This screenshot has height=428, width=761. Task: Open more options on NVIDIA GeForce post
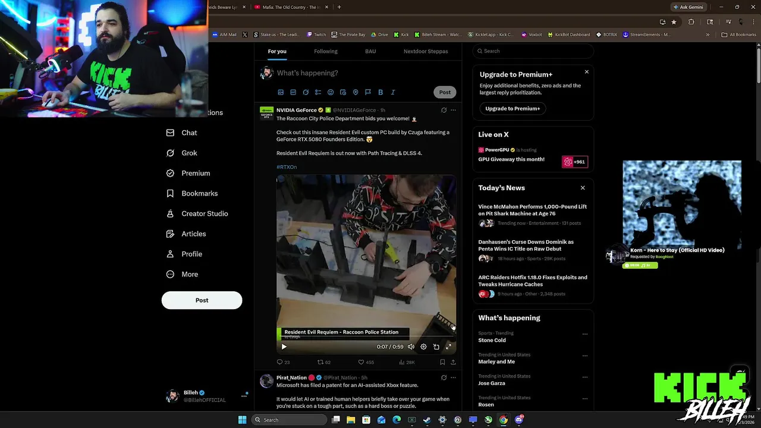pos(453,110)
